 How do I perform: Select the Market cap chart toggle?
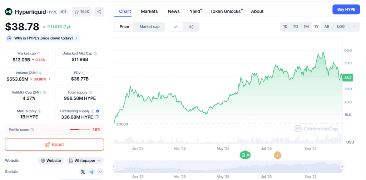tap(150, 26)
